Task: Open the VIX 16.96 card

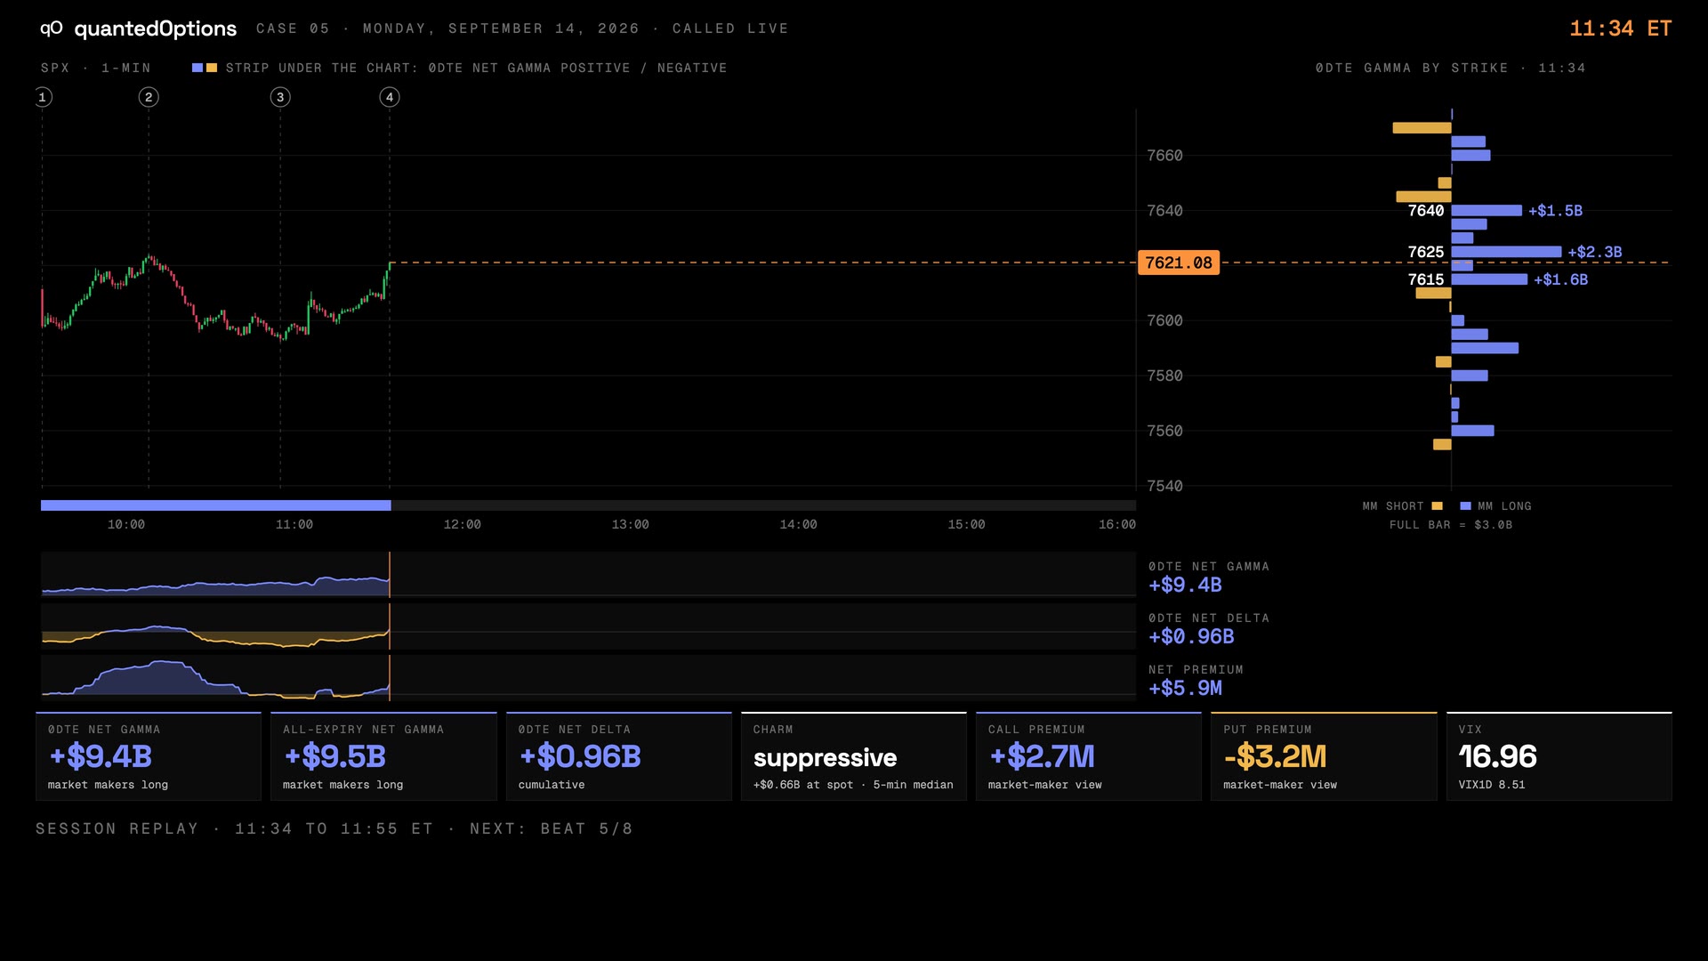Action: pyautogui.click(x=1559, y=756)
